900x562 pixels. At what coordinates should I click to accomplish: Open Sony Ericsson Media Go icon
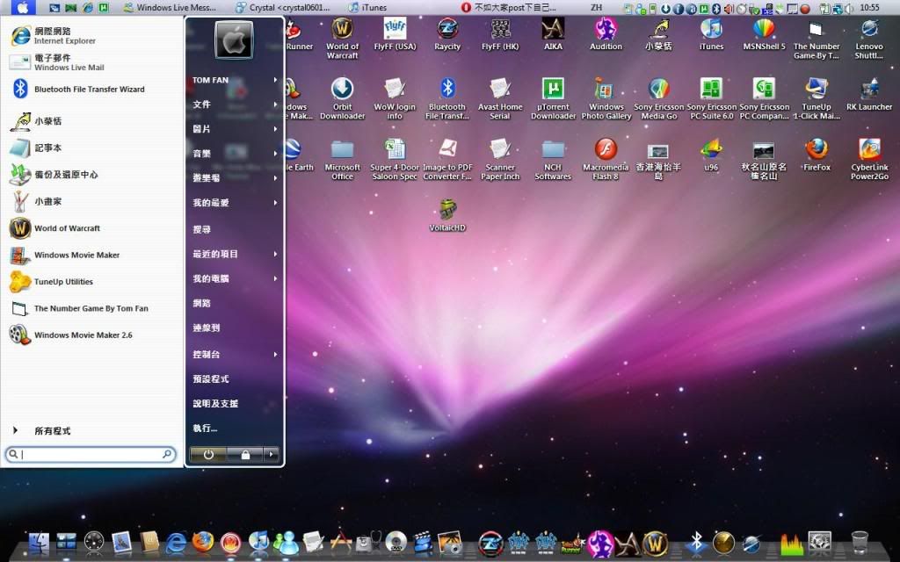[x=659, y=98]
